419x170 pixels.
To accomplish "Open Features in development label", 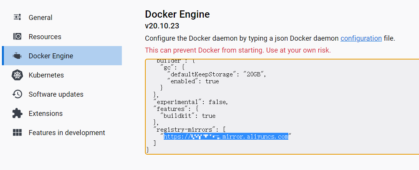I will pos(67,133).
